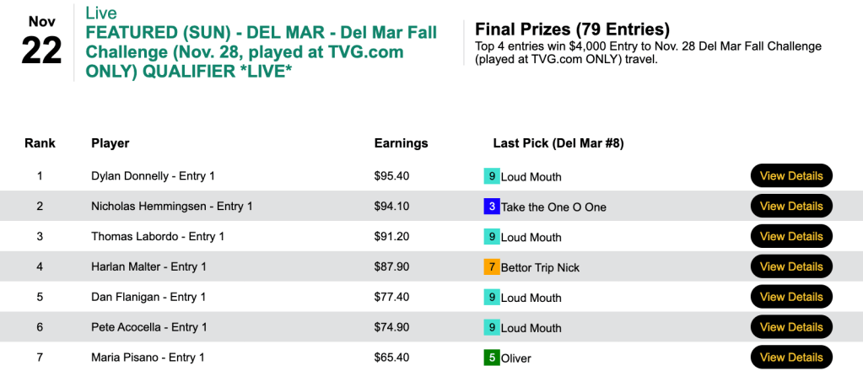Image resolution: width=863 pixels, height=371 pixels.
Task: Click the Player column header
Action: [x=110, y=143]
